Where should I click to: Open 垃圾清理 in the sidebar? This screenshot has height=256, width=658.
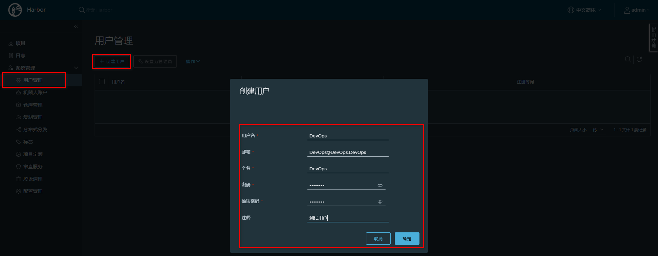coord(33,179)
